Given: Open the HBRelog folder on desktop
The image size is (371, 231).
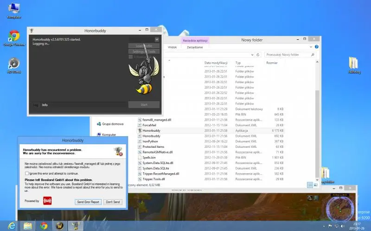Looking at the screenshot, I should pos(353,64).
